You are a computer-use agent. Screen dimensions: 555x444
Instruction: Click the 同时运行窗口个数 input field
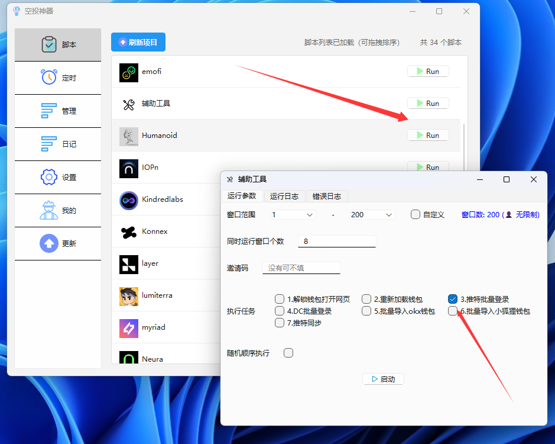(x=337, y=241)
